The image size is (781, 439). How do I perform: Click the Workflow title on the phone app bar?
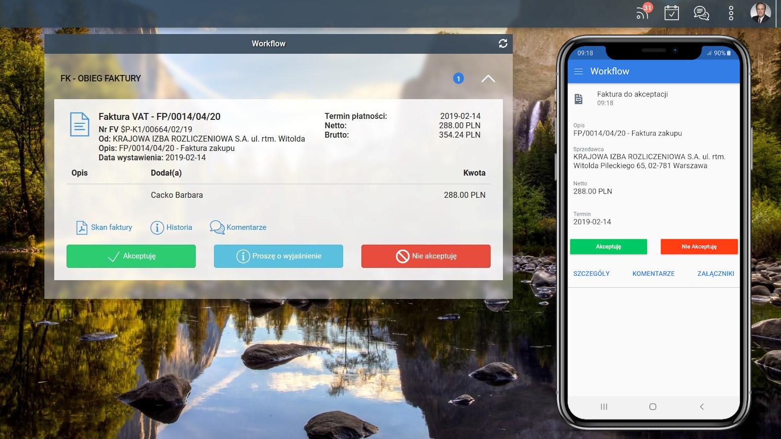609,72
